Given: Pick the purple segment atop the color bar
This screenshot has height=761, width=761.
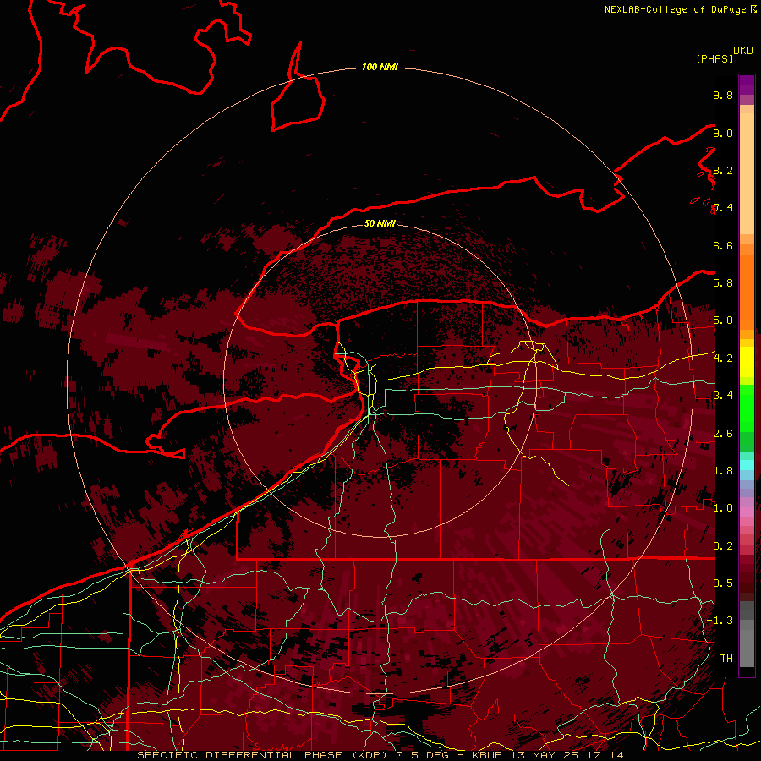Looking at the screenshot, I should (x=747, y=85).
